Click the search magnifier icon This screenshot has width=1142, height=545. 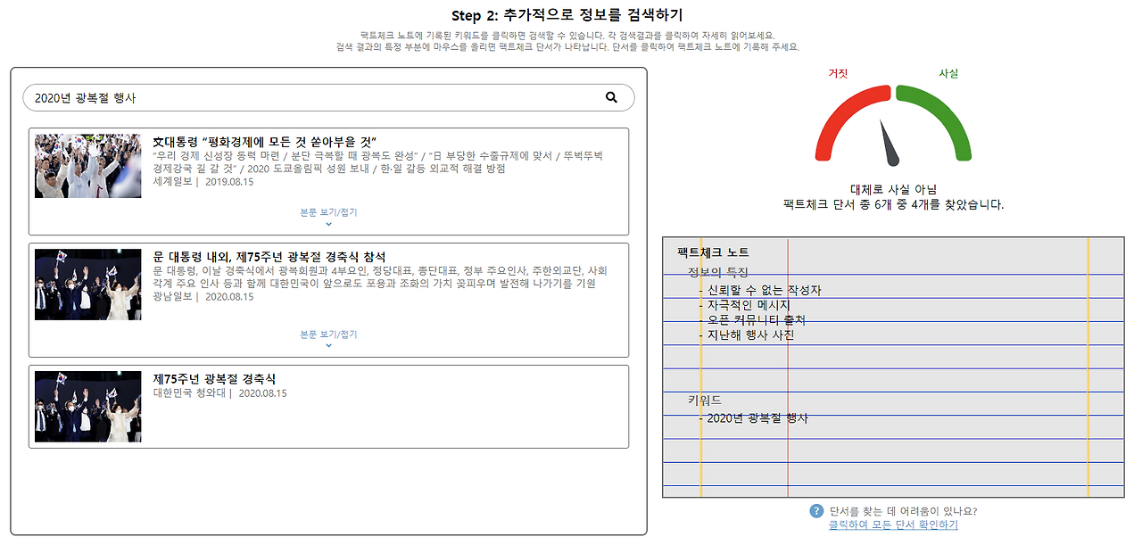[x=611, y=96]
